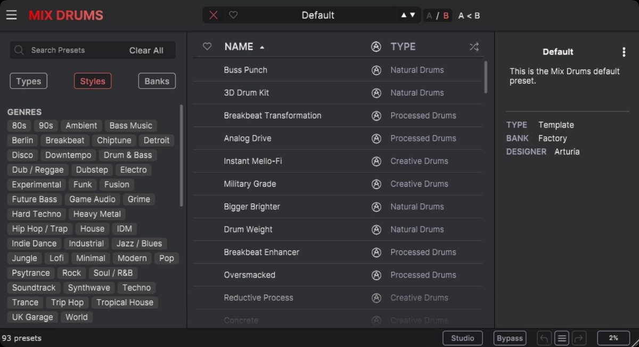Click the Studio button

pos(463,338)
